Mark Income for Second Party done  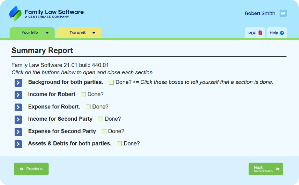pos(100,119)
